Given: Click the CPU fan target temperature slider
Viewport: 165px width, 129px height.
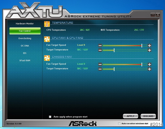Looking at the screenshot, I should pyautogui.click(x=125, y=50).
